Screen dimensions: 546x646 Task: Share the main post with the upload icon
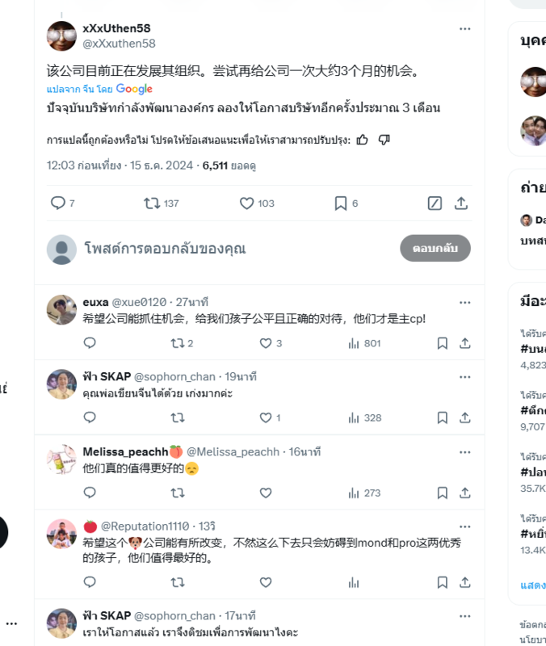click(x=461, y=203)
